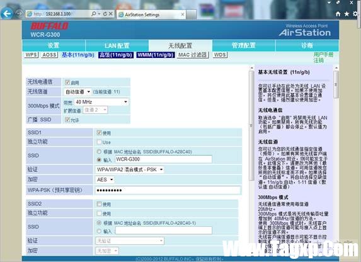Open the favorites star icon
361x262 pixels.
coord(347,14)
